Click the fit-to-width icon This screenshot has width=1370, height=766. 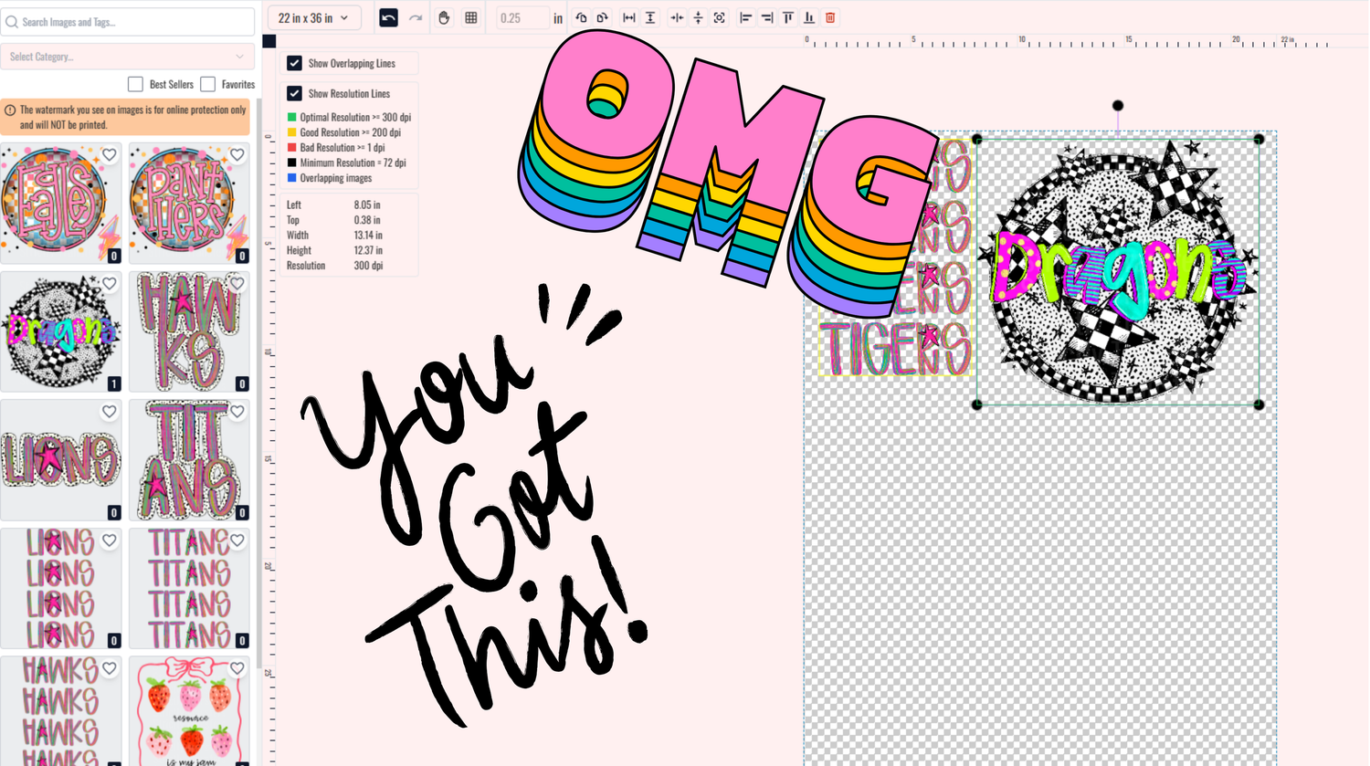coord(629,18)
